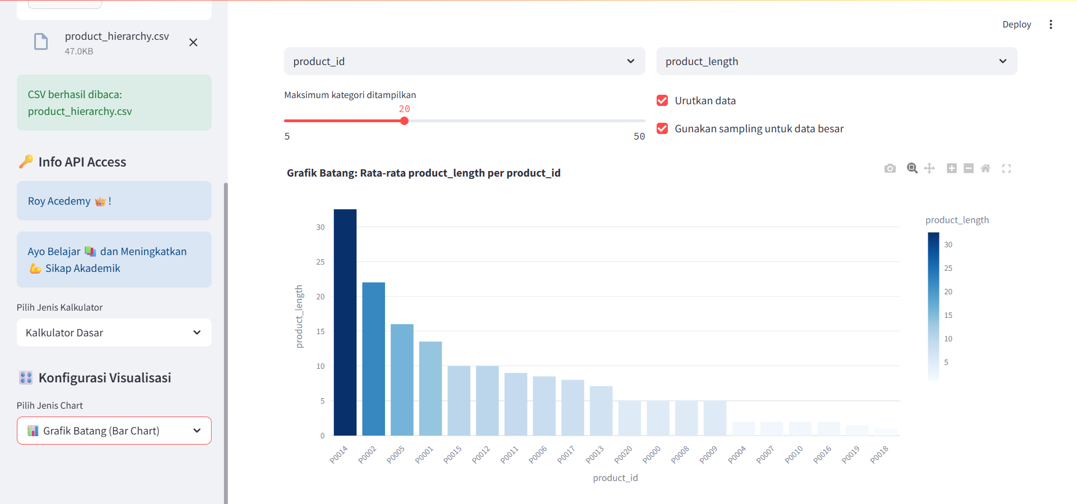The width and height of the screenshot is (1077, 504).
Task: Click the slider handle for maximum categories
Action: [404, 121]
